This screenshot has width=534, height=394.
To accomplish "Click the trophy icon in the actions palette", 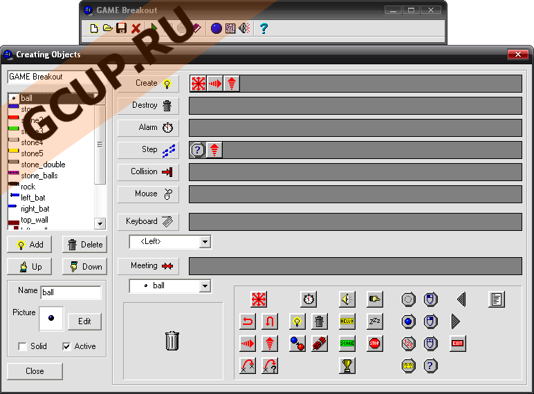I will tap(347, 366).
